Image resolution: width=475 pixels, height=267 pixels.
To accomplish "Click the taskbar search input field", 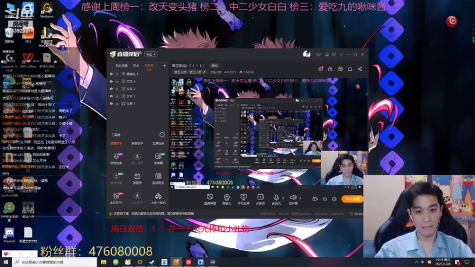I will (x=55, y=262).
